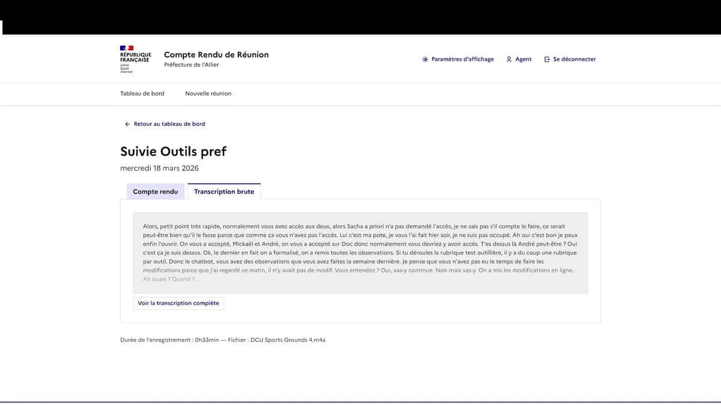Click the Compte Rendu de Réunion title

pyautogui.click(x=216, y=55)
